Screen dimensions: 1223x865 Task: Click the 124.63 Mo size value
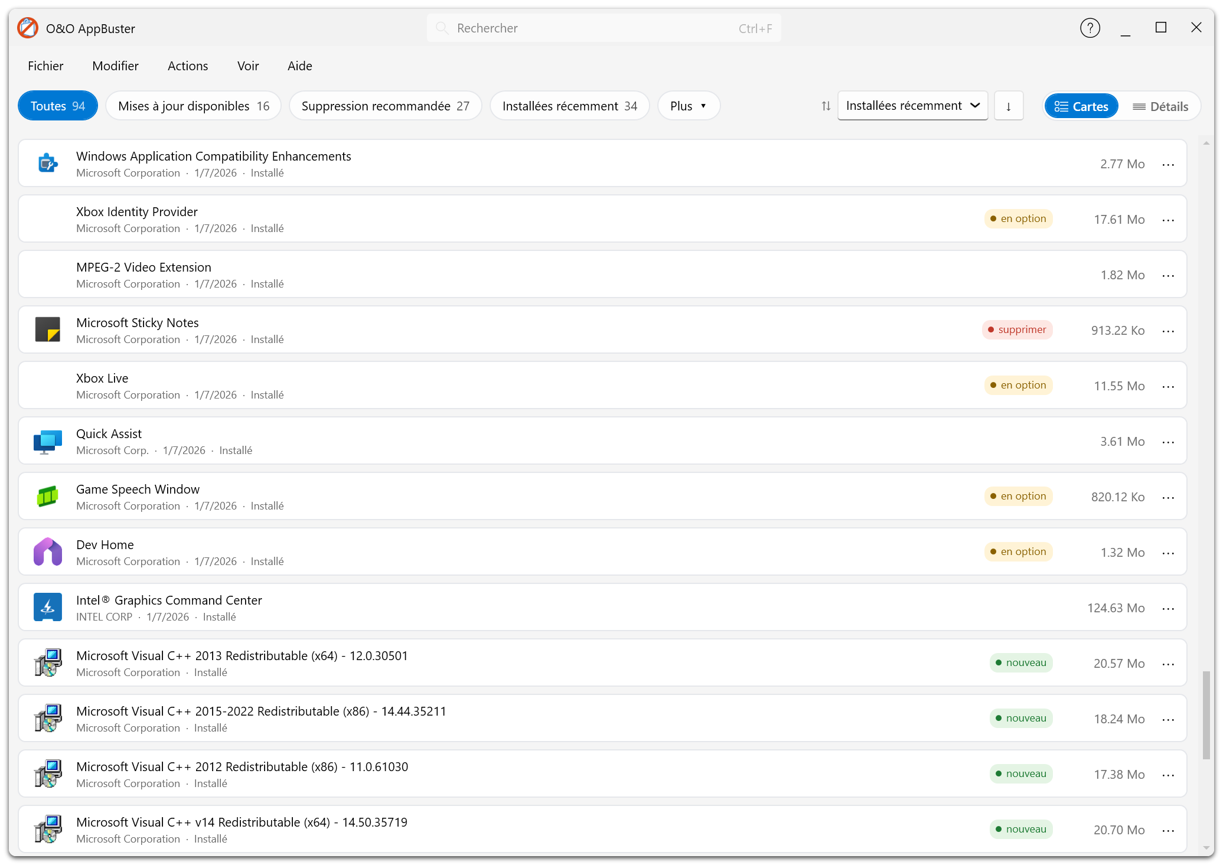pos(1116,608)
